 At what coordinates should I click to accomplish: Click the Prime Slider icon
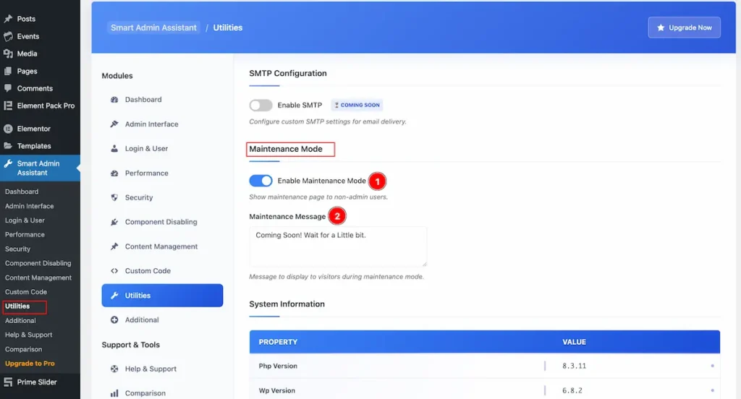point(8,382)
